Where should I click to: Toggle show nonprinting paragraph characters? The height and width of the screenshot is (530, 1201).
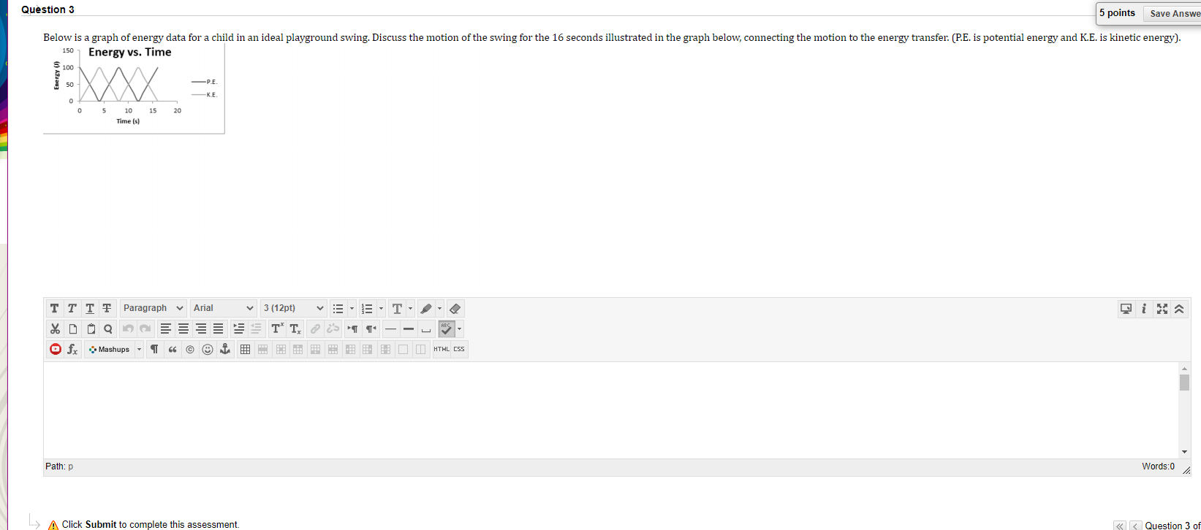[x=154, y=349]
